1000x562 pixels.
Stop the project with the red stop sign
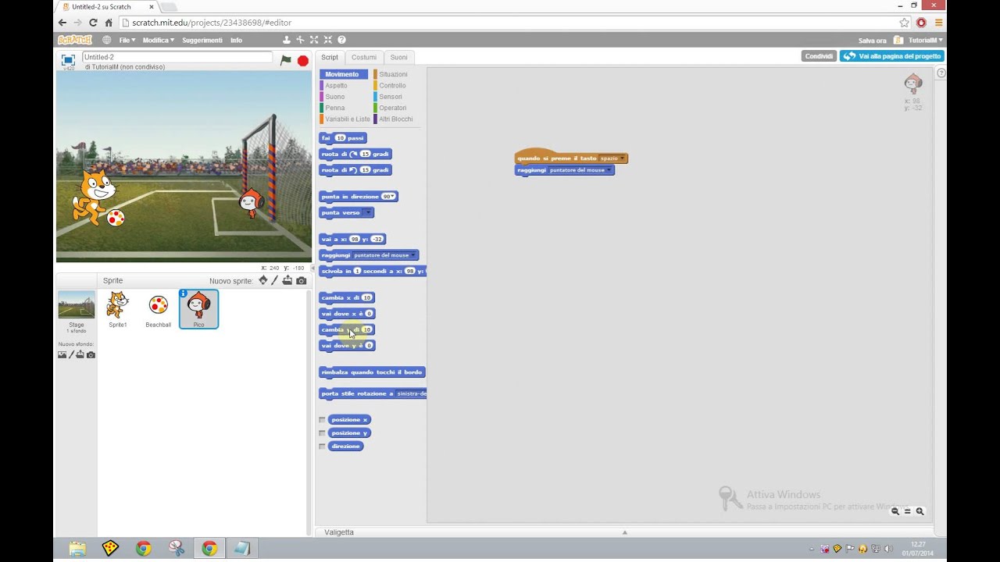303,60
